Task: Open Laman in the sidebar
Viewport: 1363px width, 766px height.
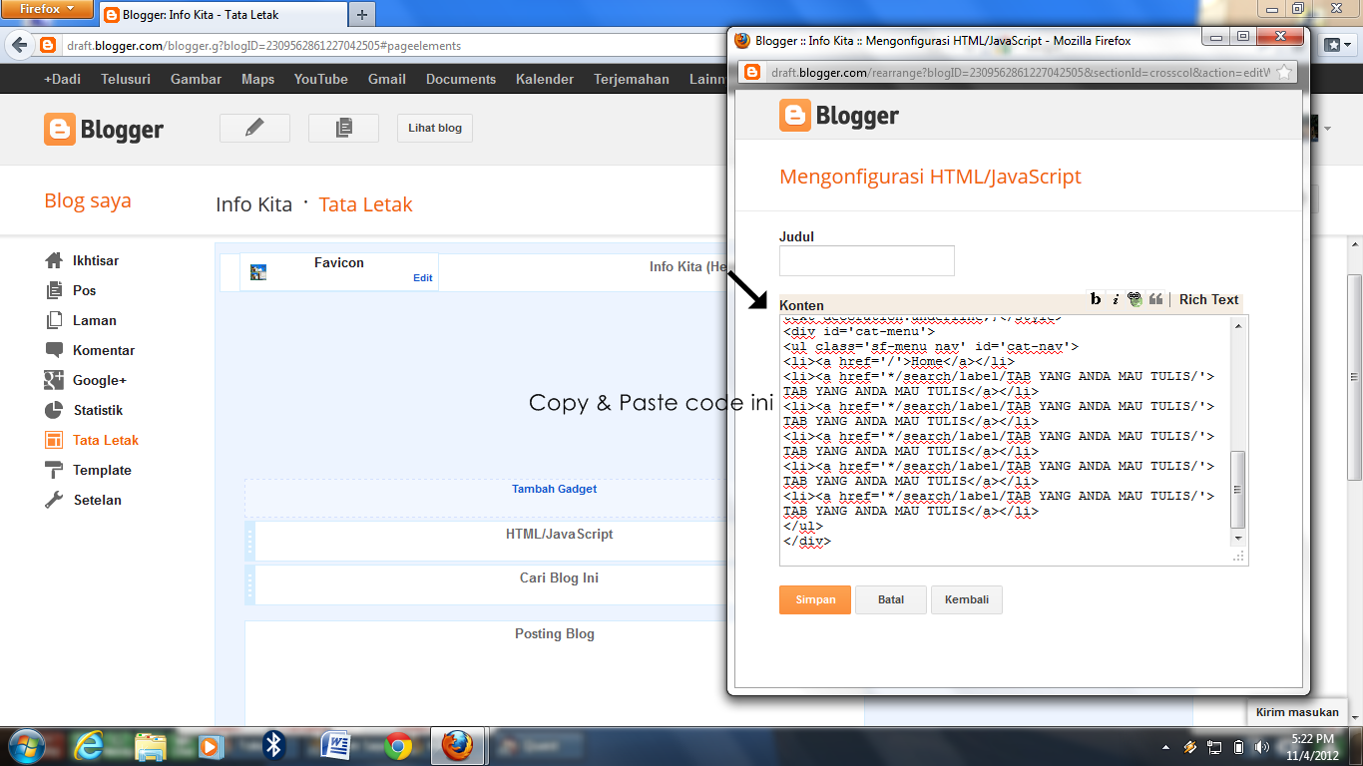Action: [95, 320]
